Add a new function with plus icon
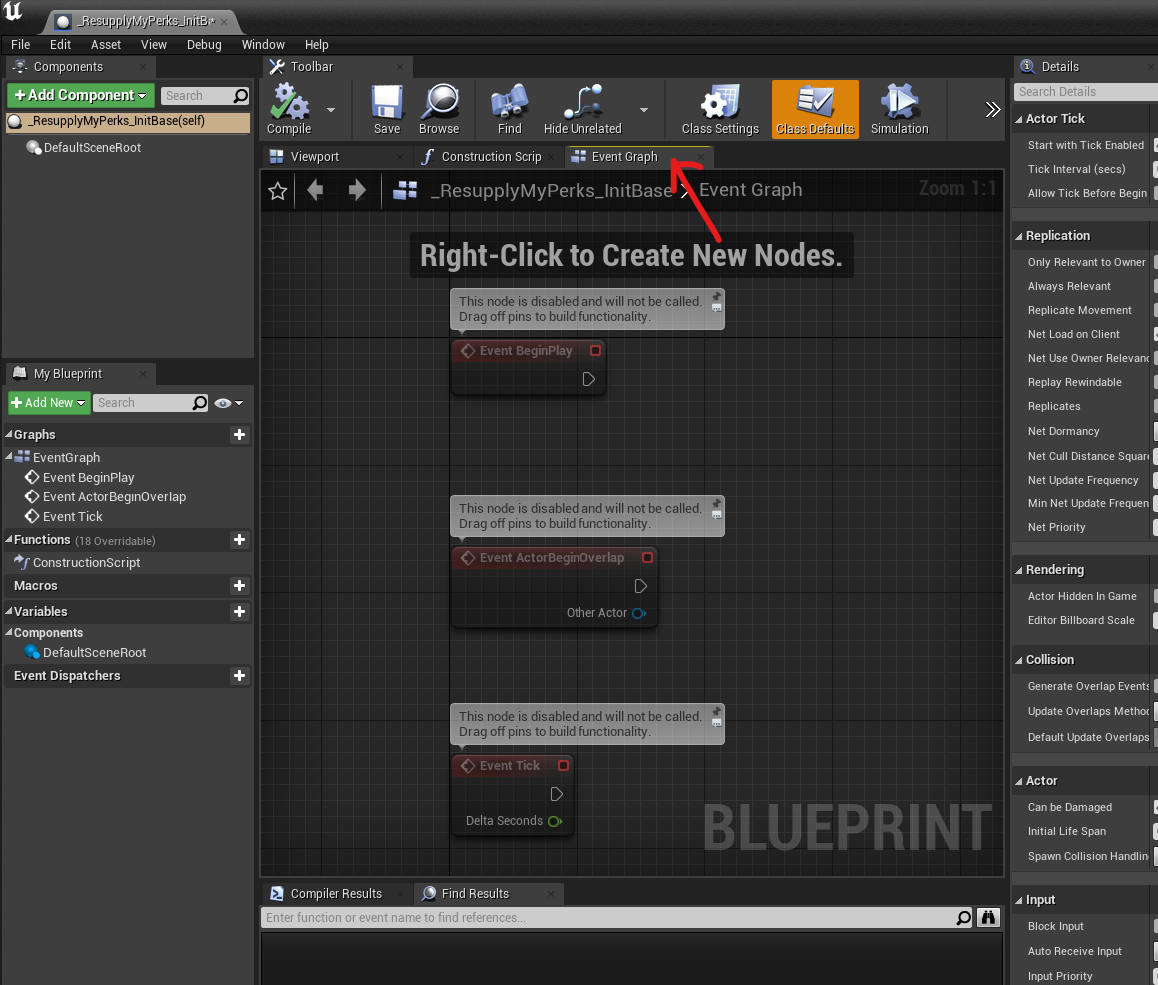Image resolution: width=1158 pixels, height=985 pixels. 239,540
